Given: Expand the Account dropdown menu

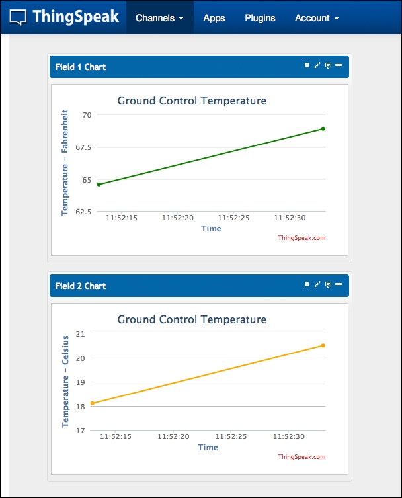Looking at the screenshot, I should click(317, 18).
